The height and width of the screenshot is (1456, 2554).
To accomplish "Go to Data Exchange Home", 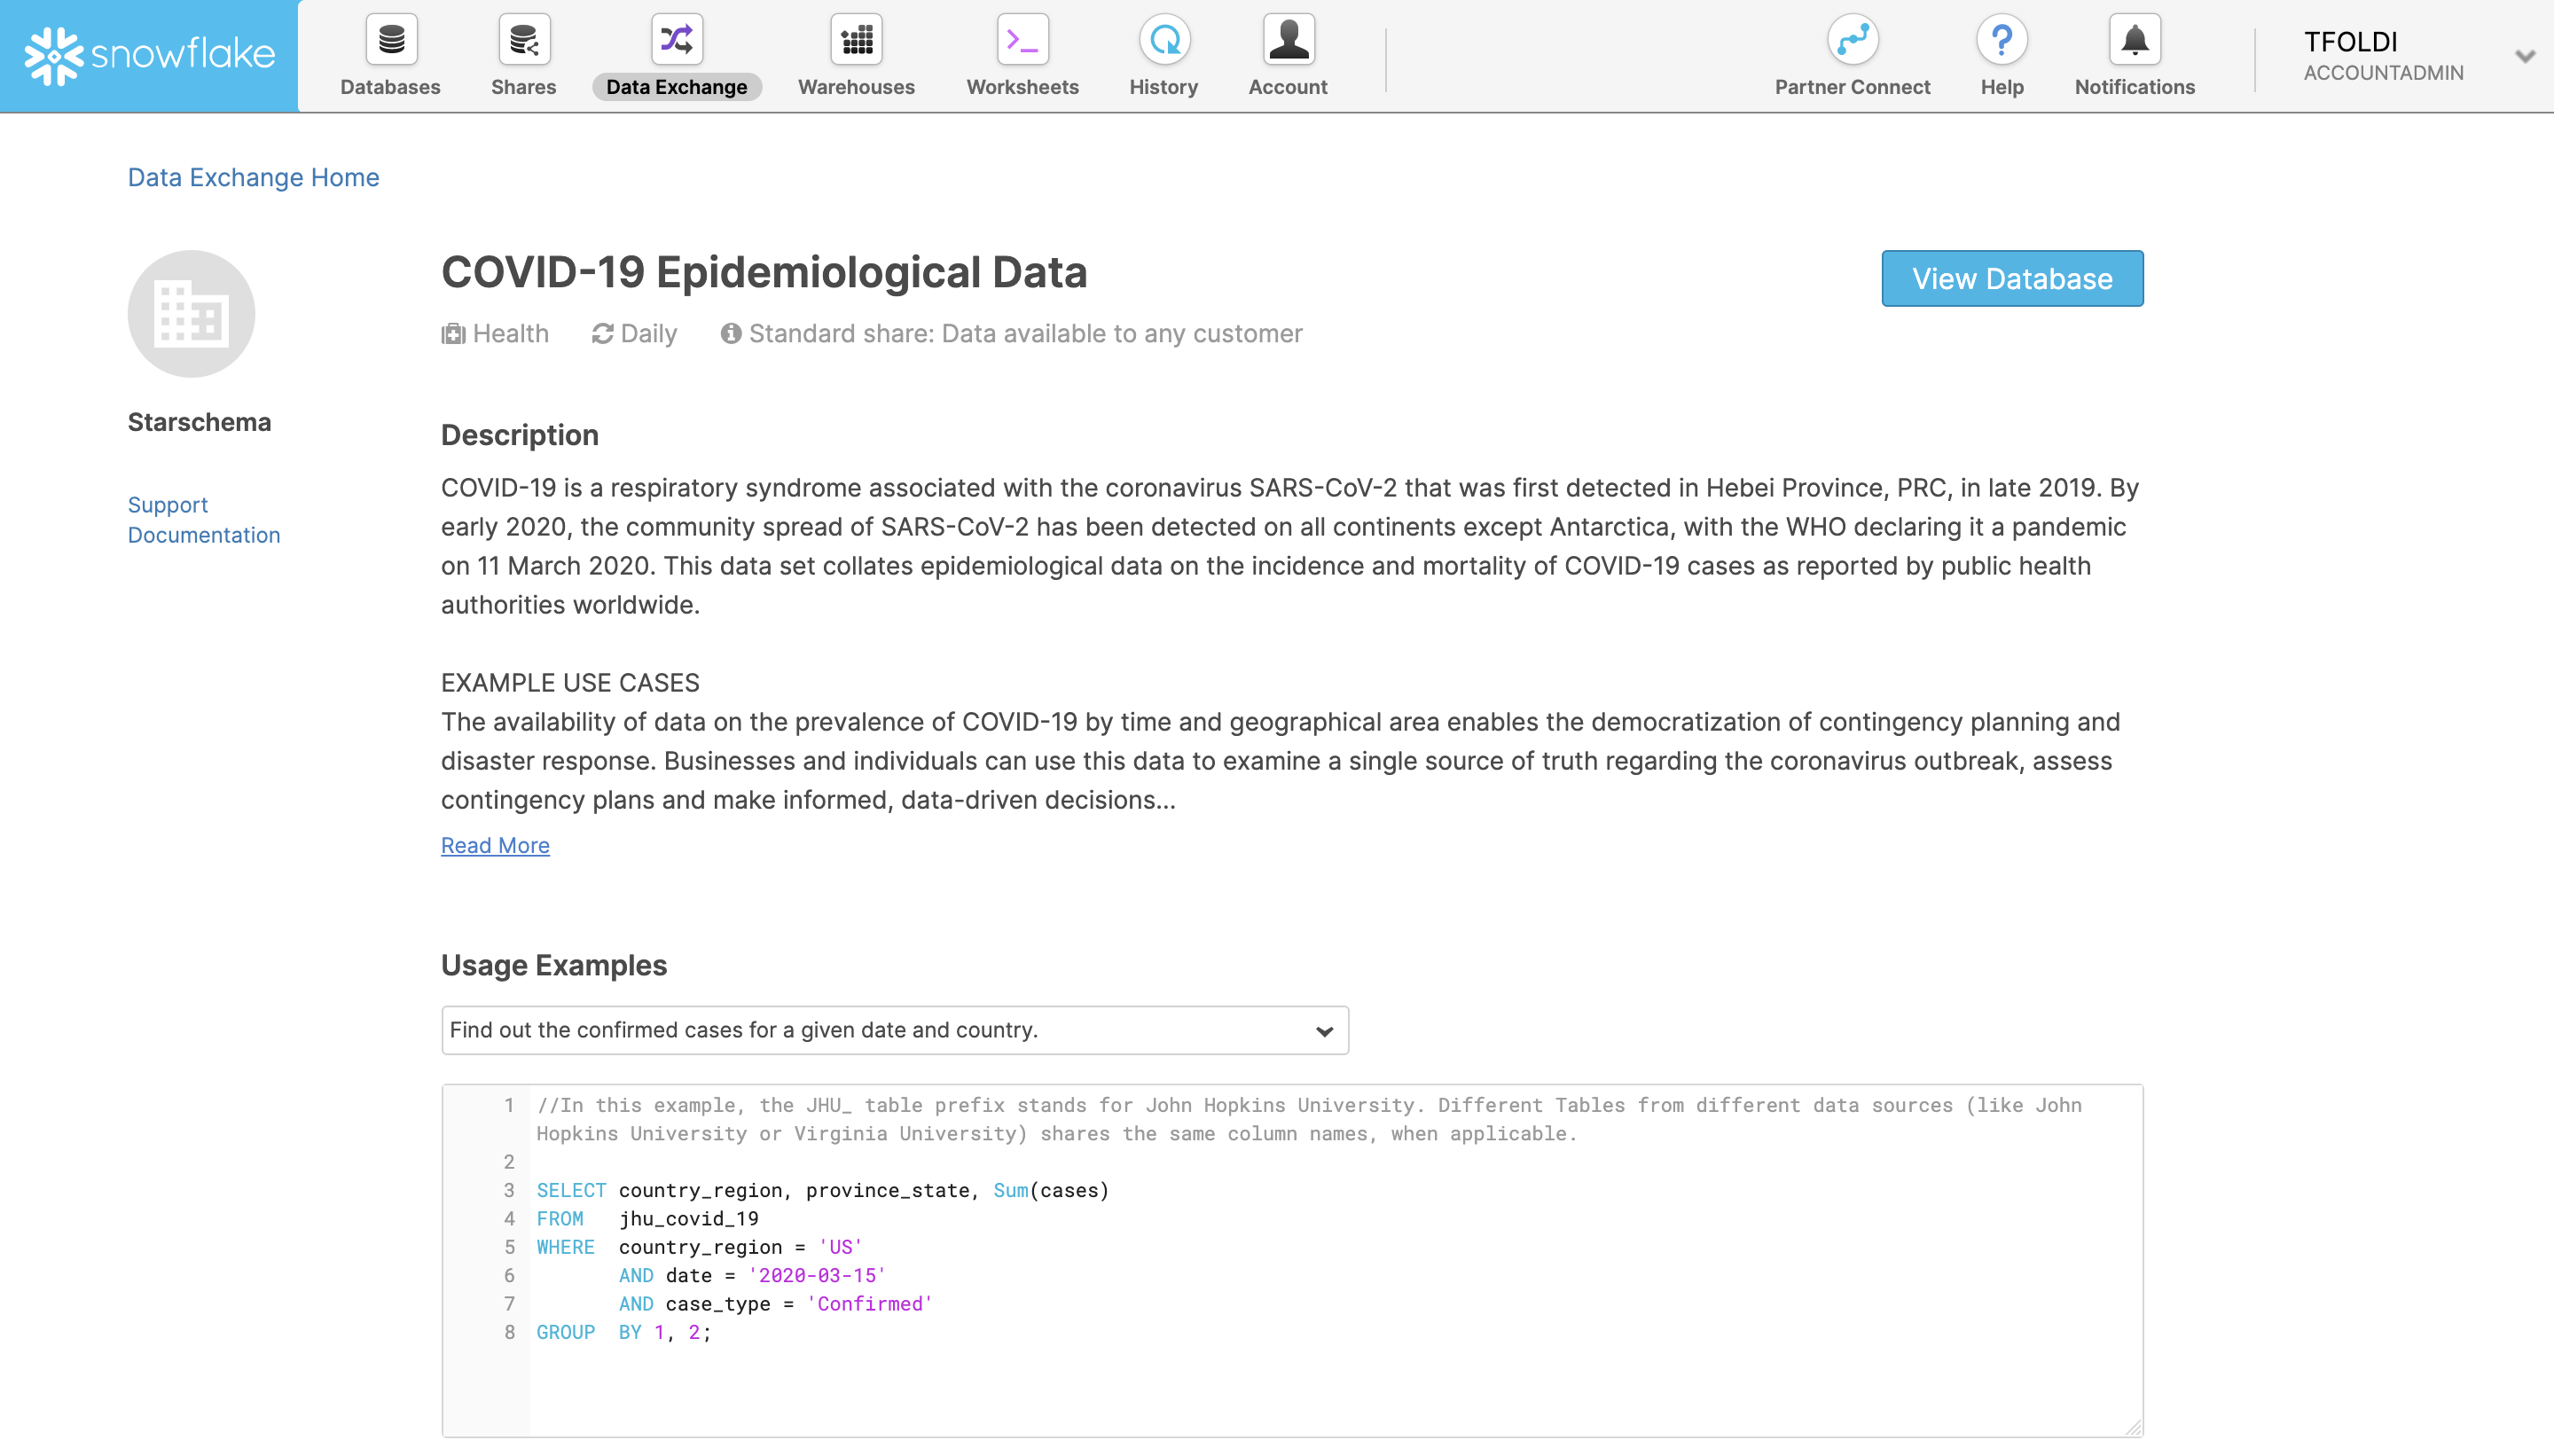I will [253, 177].
